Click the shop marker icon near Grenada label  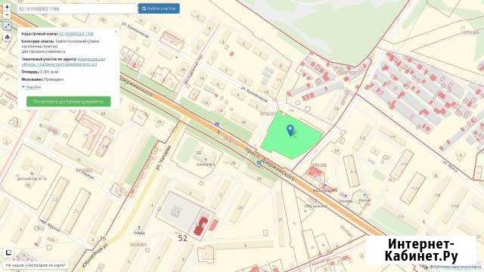click(x=345, y=196)
